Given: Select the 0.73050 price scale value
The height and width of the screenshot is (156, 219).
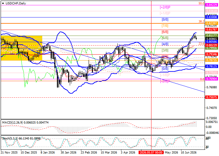Looking at the screenshot, I should [x=211, y=118].
